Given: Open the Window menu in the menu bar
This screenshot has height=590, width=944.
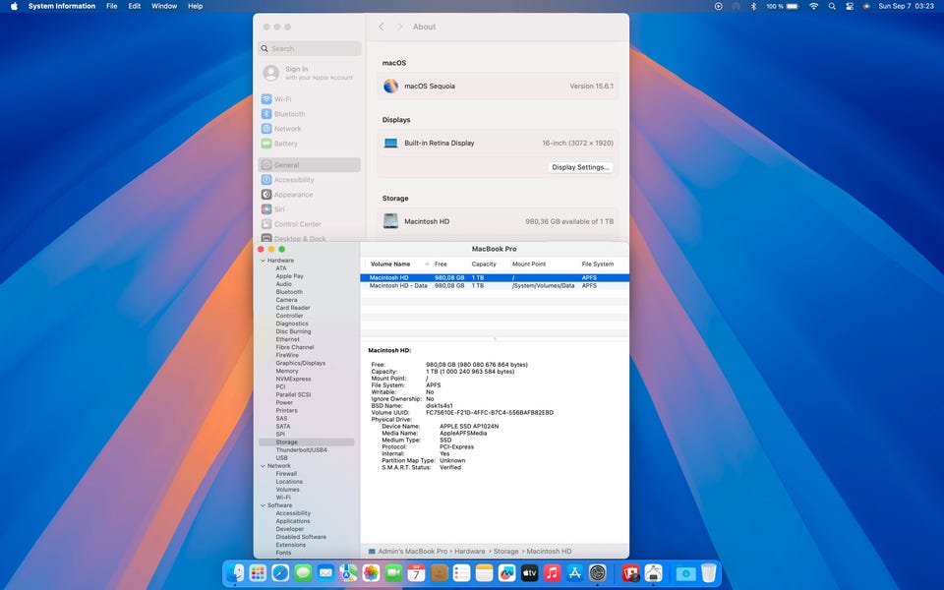Looking at the screenshot, I should click(164, 6).
